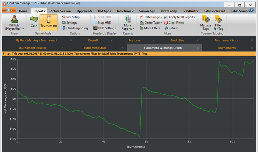This screenshot has width=258, height=152.
Task: Open HUD Settings
Action: [x=104, y=28]
